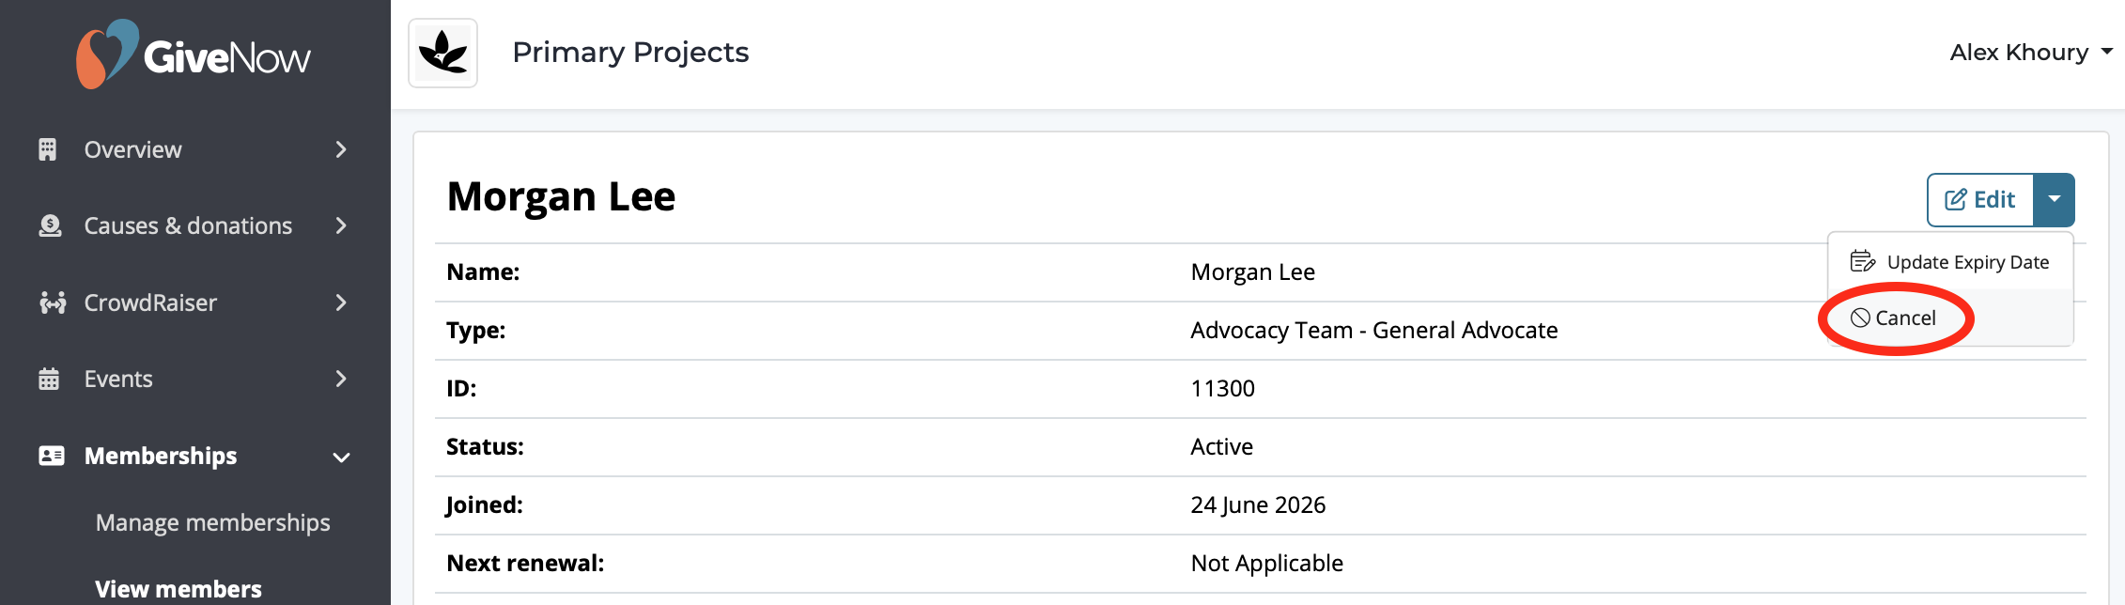Click the Memberships ID card icon
Screen dimensions: 2125x605
51,456
